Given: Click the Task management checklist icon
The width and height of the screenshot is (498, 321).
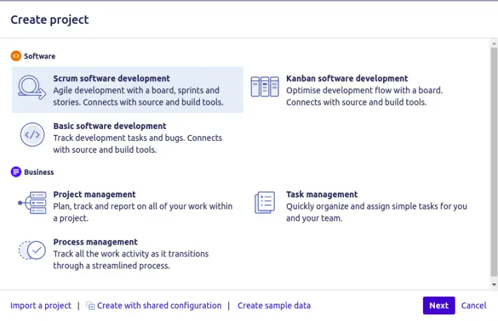Looking at the screenshot, I should pos(264,204).
